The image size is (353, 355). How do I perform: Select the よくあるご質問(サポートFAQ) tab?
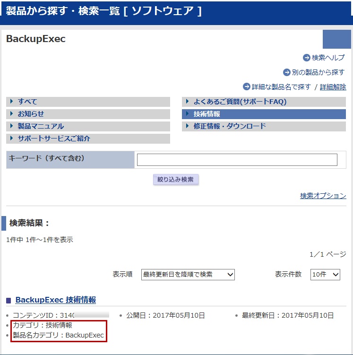click(264, 102)
